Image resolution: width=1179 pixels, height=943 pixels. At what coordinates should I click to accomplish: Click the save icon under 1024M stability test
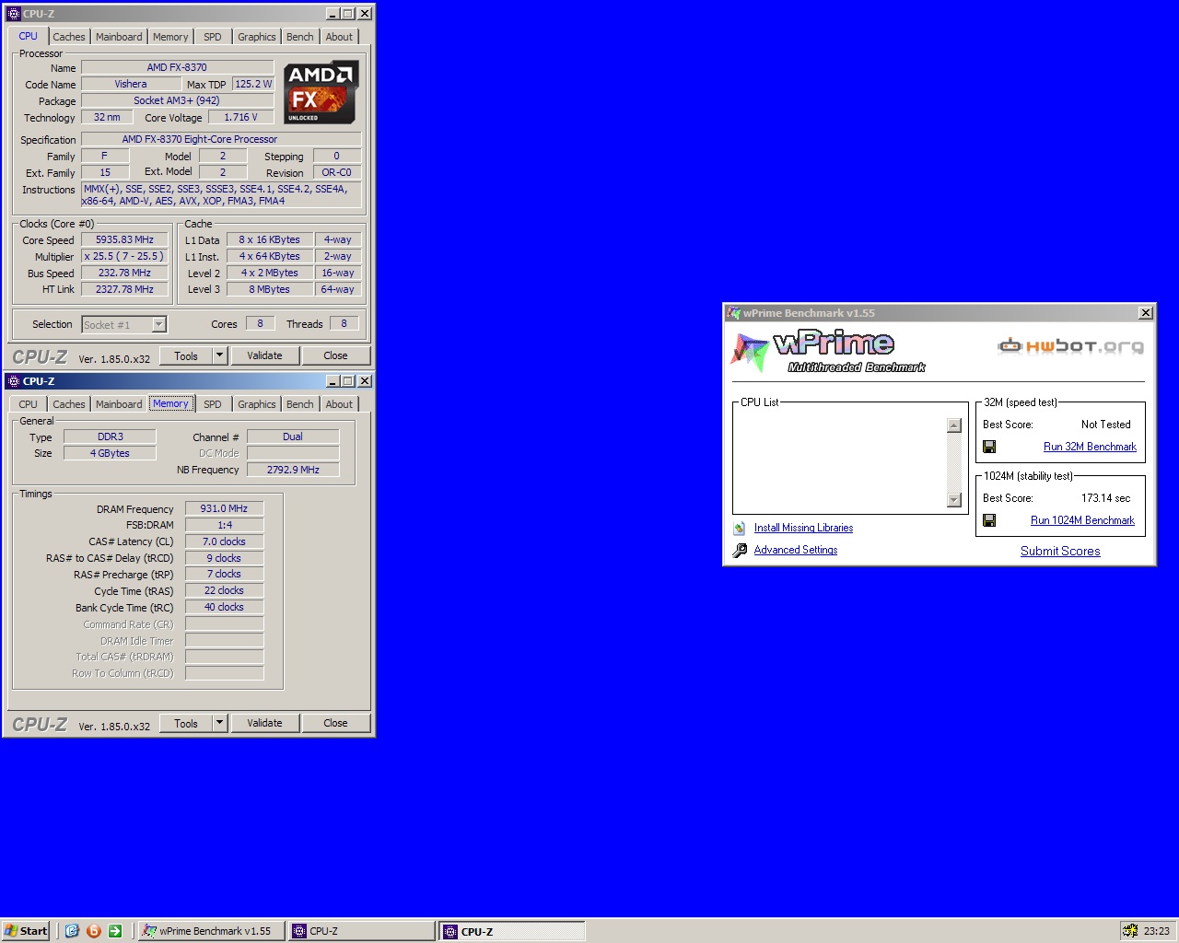pyautogui.click(x=989, y=520)
